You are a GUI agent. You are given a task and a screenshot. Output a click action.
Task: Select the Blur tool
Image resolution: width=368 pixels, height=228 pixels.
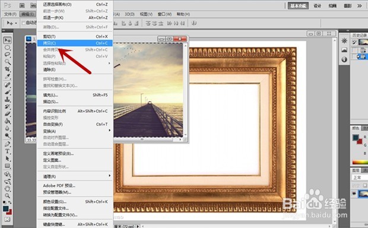coord(8,128)
